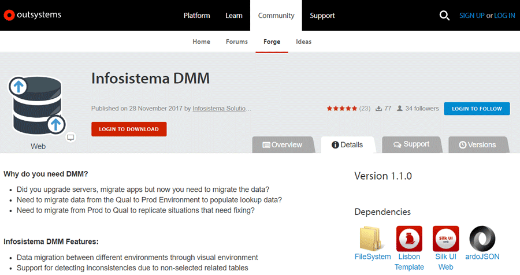Viewport: 520px width, 275px height.
Task: Click the Lisbon Template text link
Action: click(x=409, y=262)
